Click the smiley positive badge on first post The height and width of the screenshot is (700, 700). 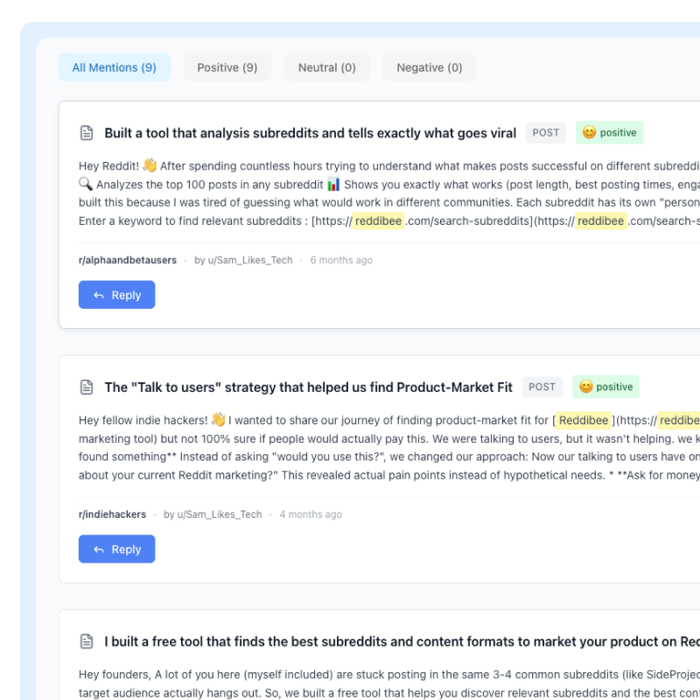click(x=609, y=133)
